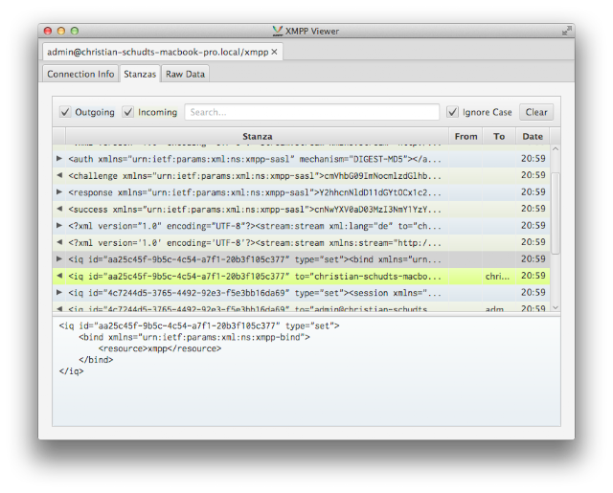
Task: Sort by the From column header
Action: coord(466,136)
